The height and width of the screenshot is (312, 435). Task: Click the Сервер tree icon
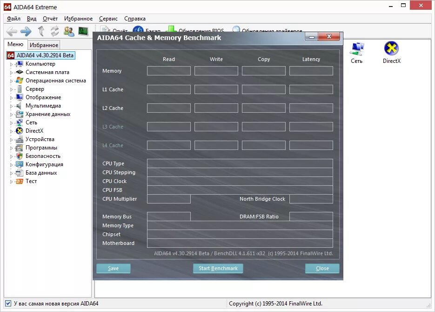pos(20,89)
